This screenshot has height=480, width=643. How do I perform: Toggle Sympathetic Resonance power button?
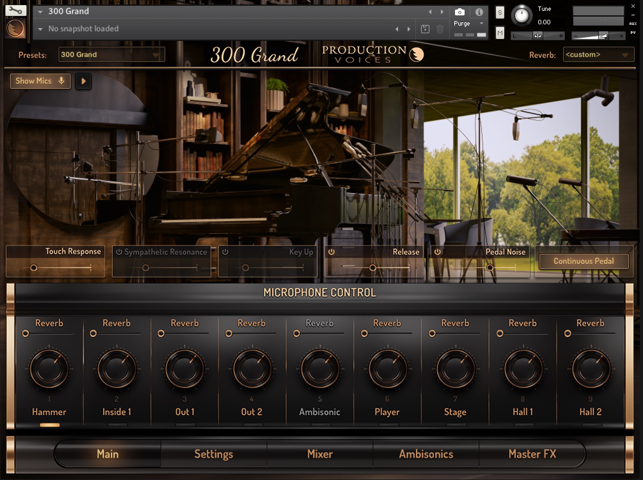click(119, 252)
